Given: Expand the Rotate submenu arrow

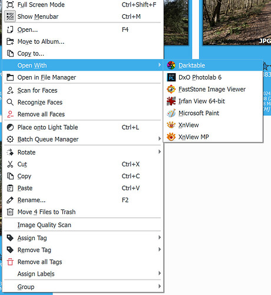Looking at the screenshot, I should [160, 152].
